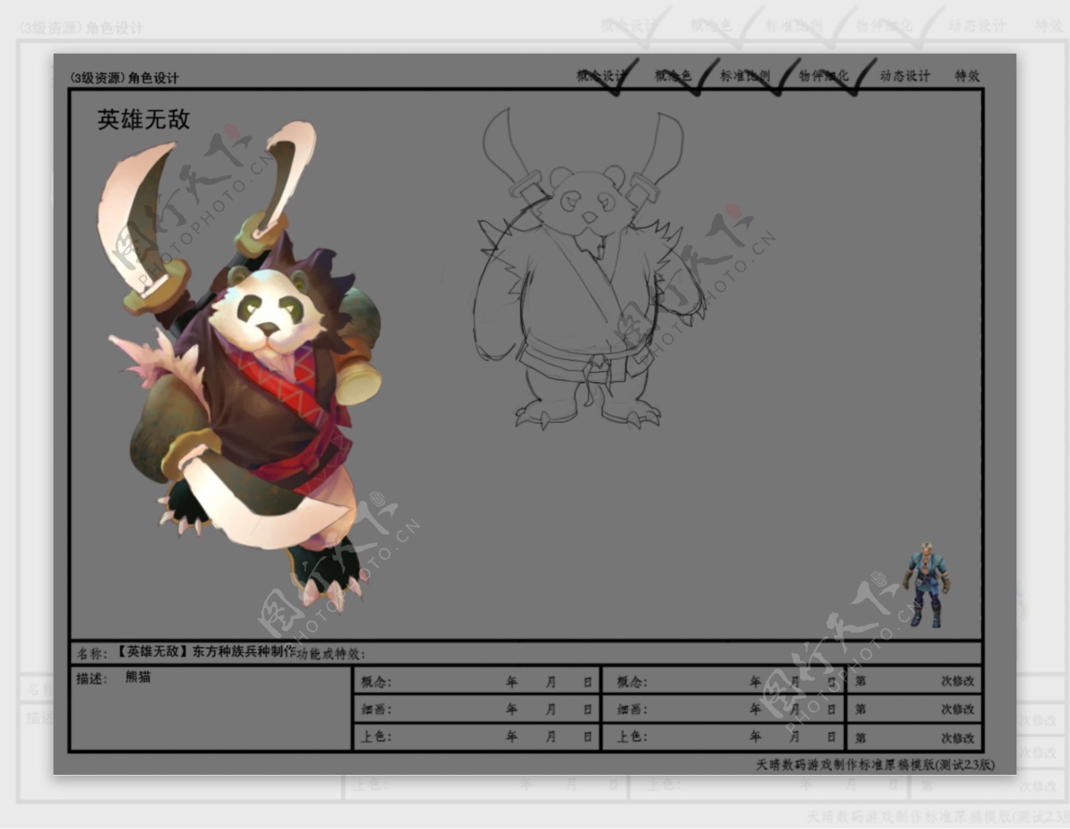Click the pencil sketch of the panda
1070x829 pixels.
(588, 269)
